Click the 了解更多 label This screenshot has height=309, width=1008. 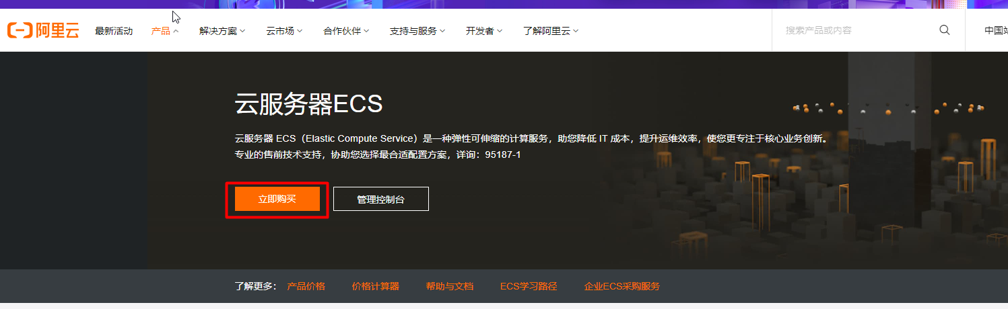(x=256, y=286)
